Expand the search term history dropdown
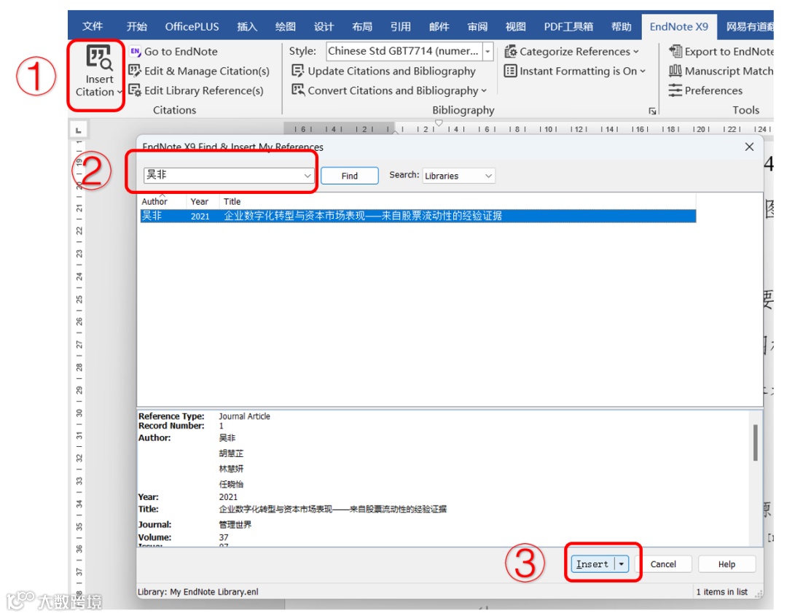This screenshot has height=616, width=787. [x=308, y=175]
